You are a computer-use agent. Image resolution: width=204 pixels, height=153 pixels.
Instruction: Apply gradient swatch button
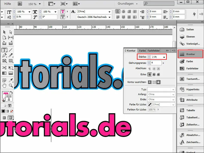(8, 111)
